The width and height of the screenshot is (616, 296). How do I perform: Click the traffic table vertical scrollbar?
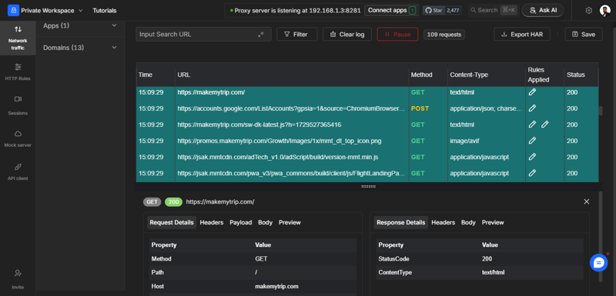[601, 111]
